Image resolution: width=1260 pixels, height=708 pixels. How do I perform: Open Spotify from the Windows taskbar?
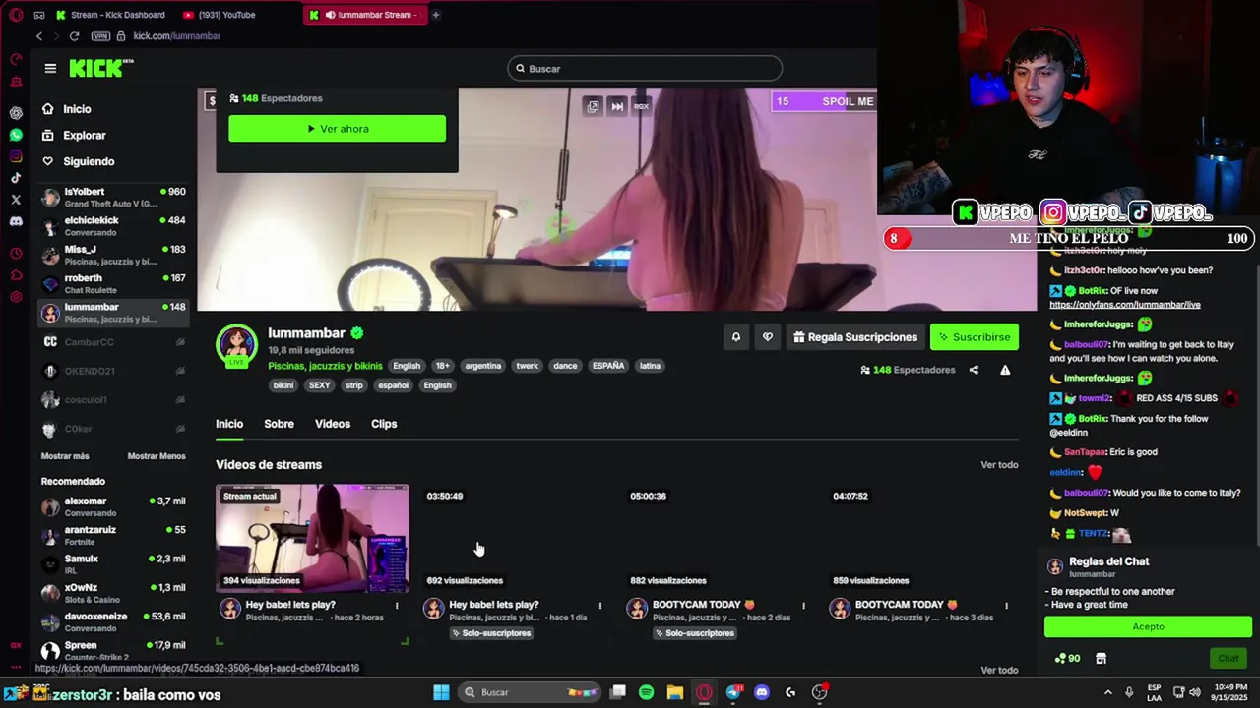point(646,692)
